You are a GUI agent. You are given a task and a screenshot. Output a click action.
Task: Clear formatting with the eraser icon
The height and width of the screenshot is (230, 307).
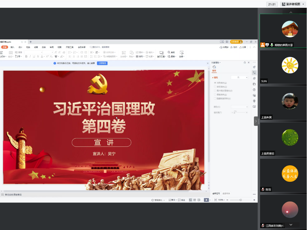coord(64,52)
